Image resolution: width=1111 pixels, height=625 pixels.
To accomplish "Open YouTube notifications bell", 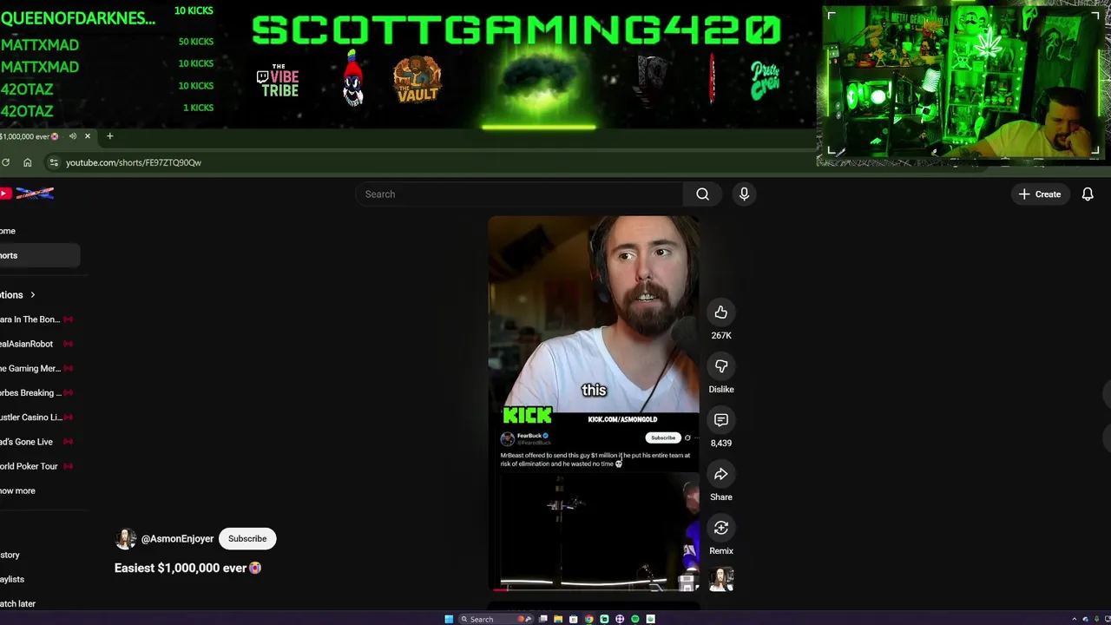I will (x=1088, y=194).
